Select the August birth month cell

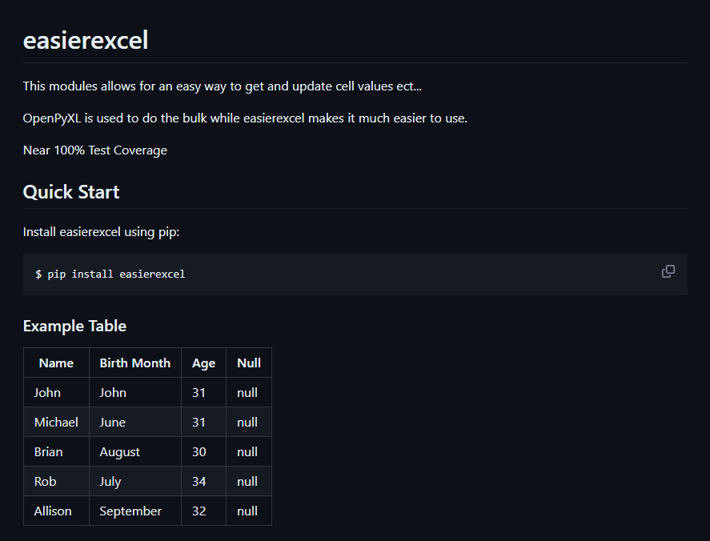135,452
